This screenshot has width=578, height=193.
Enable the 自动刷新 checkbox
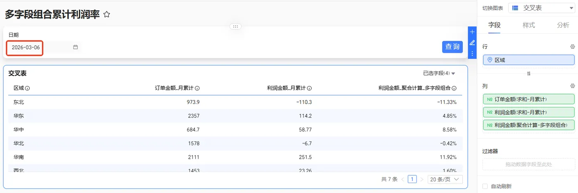coord(485,186)
